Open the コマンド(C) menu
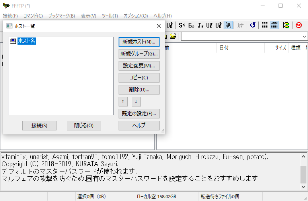Screen dimensions: 308x201 (33, 16)
